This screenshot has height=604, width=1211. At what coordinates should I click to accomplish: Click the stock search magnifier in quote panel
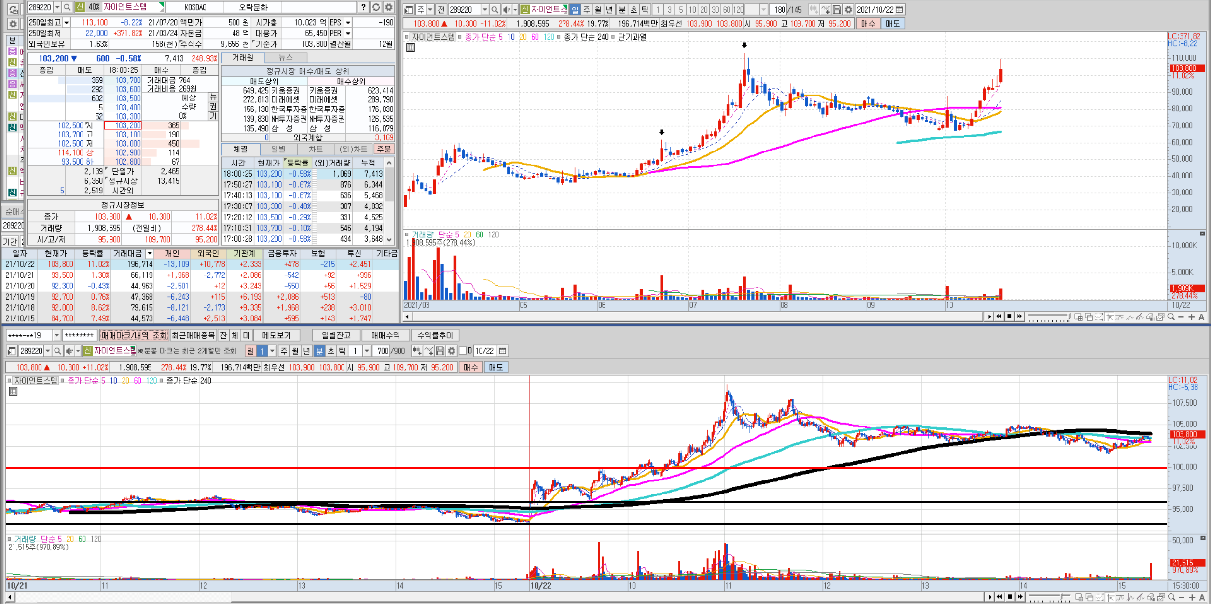pos(68,7)
